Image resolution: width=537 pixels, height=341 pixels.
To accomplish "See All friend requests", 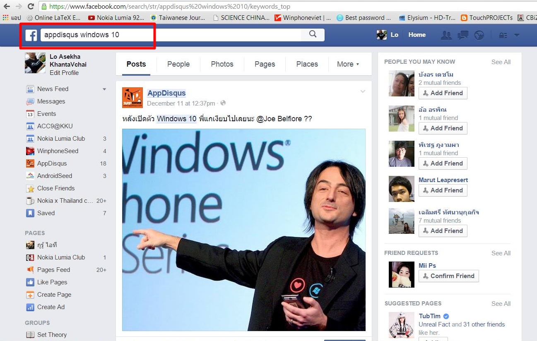I will click(501, 253).
